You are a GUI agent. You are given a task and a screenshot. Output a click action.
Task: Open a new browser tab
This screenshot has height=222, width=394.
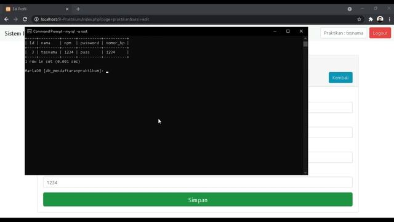78,9
